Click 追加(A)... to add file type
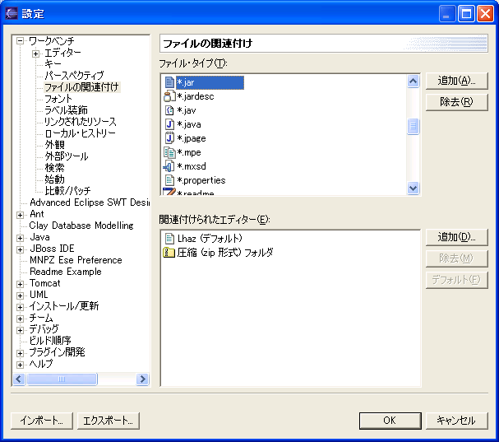499x442 pixels. pos(457,81)
